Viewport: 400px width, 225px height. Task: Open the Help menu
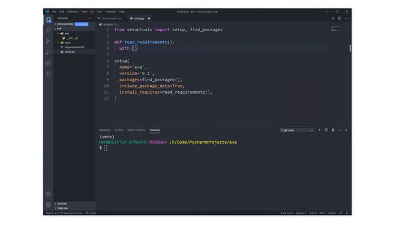[x=122, y=11]
